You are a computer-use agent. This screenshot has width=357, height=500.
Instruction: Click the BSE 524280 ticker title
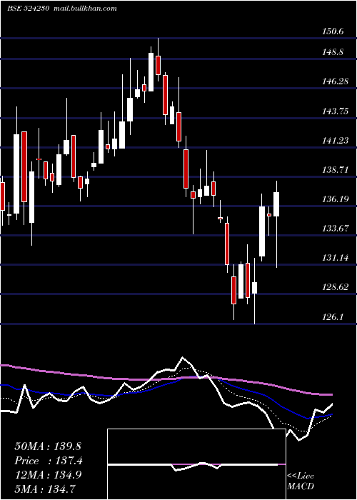click(x=28, y=9)
